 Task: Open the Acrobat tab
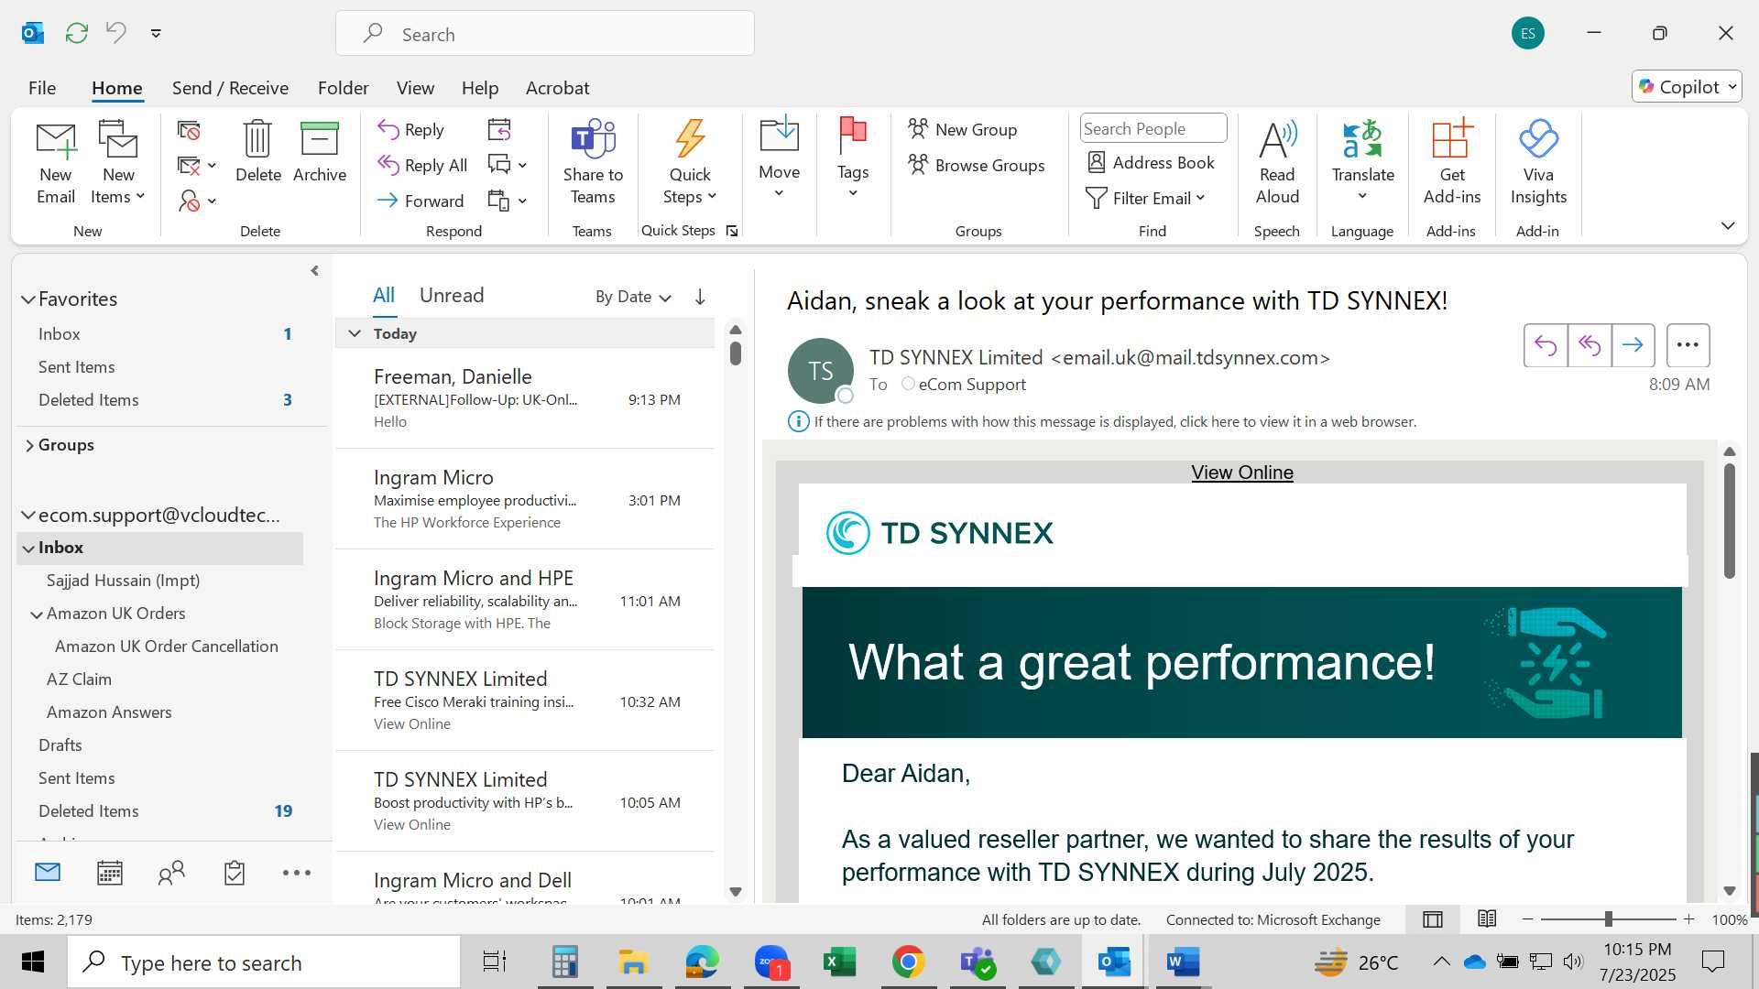pyautogui.click(x=557, y=88)
